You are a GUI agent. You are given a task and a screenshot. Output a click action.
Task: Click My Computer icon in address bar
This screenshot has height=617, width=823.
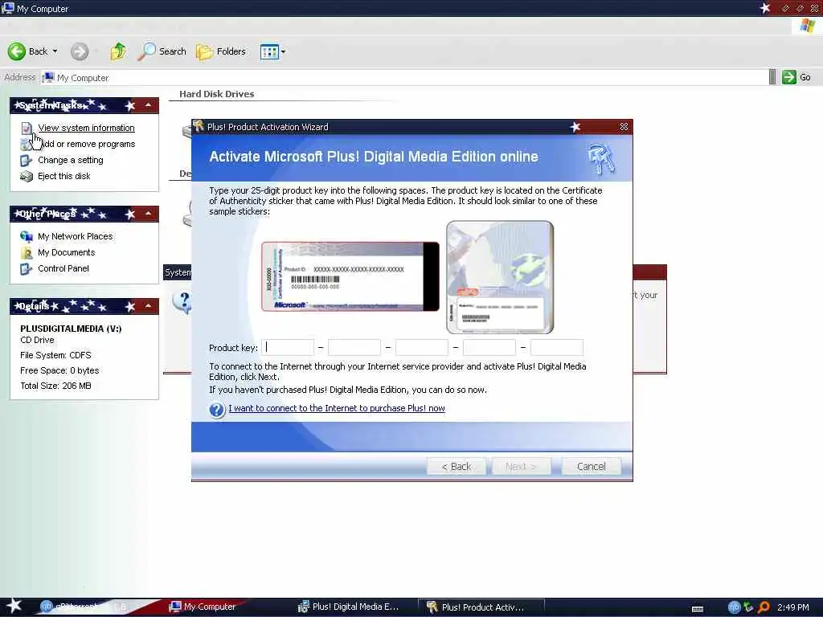(48, 78)
